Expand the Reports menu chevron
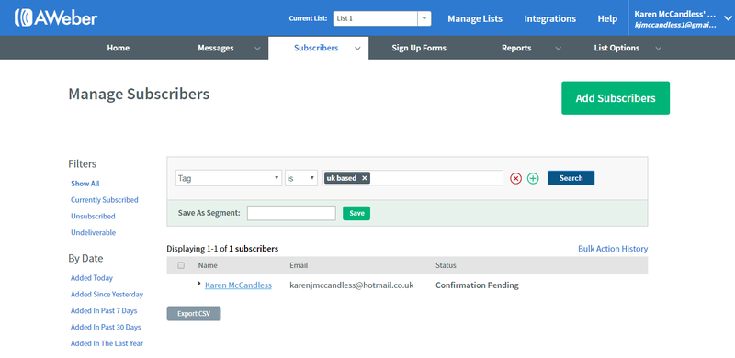 558,49
